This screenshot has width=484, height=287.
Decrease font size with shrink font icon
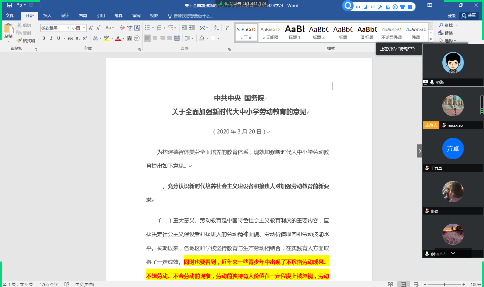tap(98, 28)
